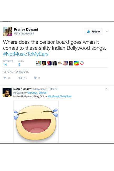114x171 pixels.
Task: Open the #NotMusicToMyEars hashtag in main tweet
Action: point(26,54)
